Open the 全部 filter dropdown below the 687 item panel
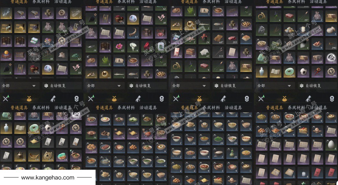338x185 pixels. tap(190, 86)
